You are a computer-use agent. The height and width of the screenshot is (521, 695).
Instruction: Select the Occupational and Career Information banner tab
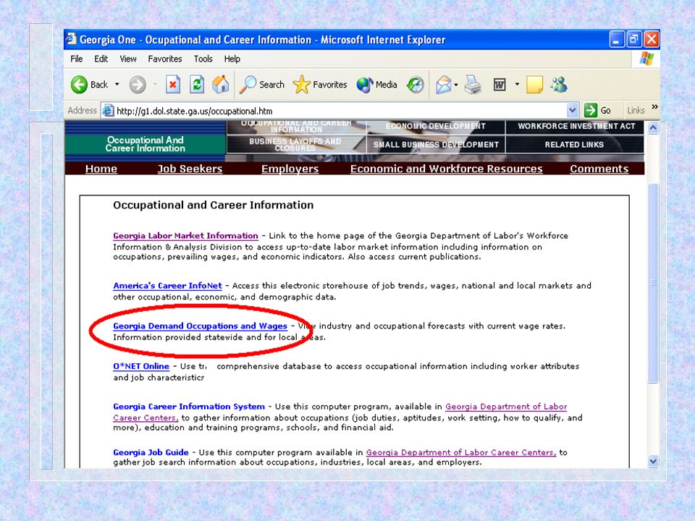[296, 127]
